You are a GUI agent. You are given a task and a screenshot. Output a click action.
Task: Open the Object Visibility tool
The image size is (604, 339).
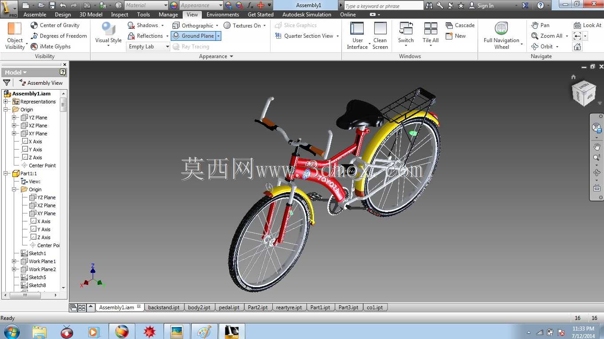click(x=15, y=35)
